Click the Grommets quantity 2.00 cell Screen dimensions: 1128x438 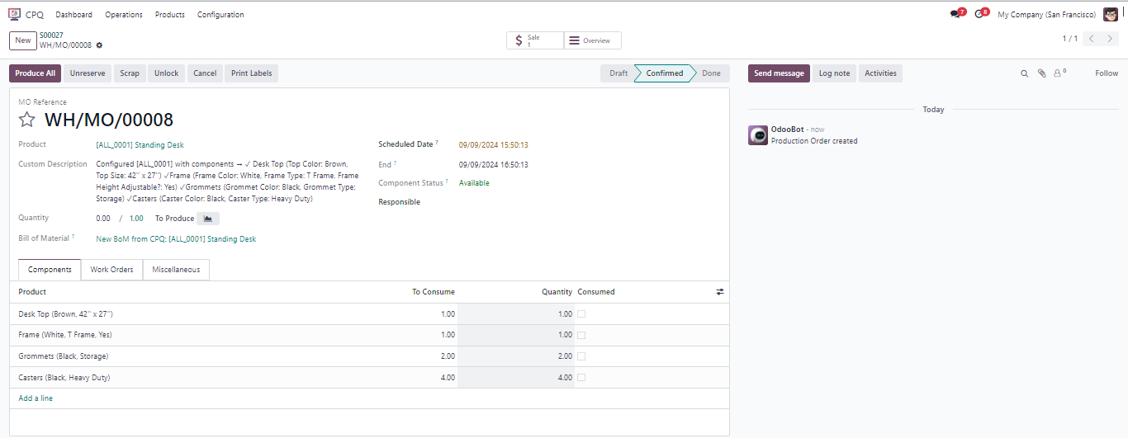point(516,356)
